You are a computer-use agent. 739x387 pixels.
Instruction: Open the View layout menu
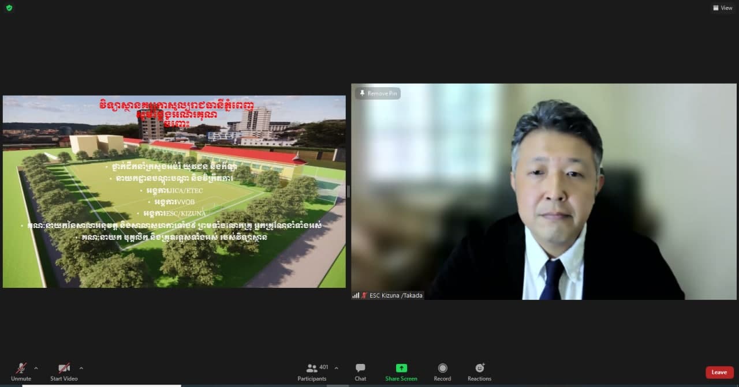pyautogui.click(x=722, y=8)
